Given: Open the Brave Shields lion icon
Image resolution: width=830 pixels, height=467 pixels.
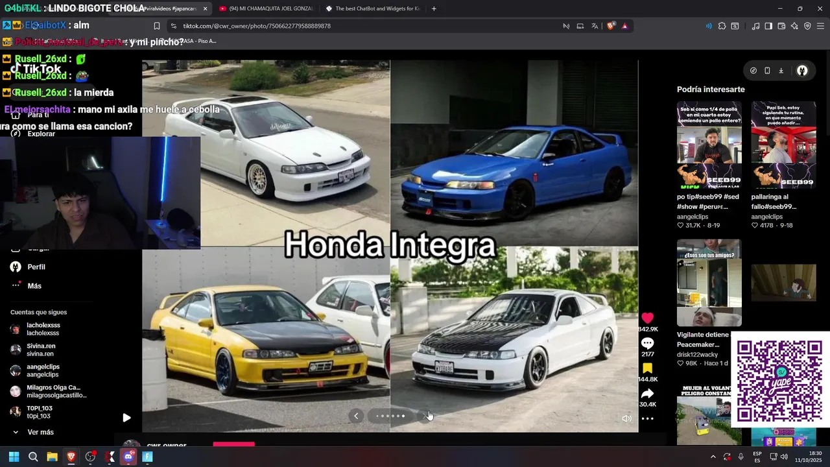Looking at the screenshot, I should (x=610, y=26).
